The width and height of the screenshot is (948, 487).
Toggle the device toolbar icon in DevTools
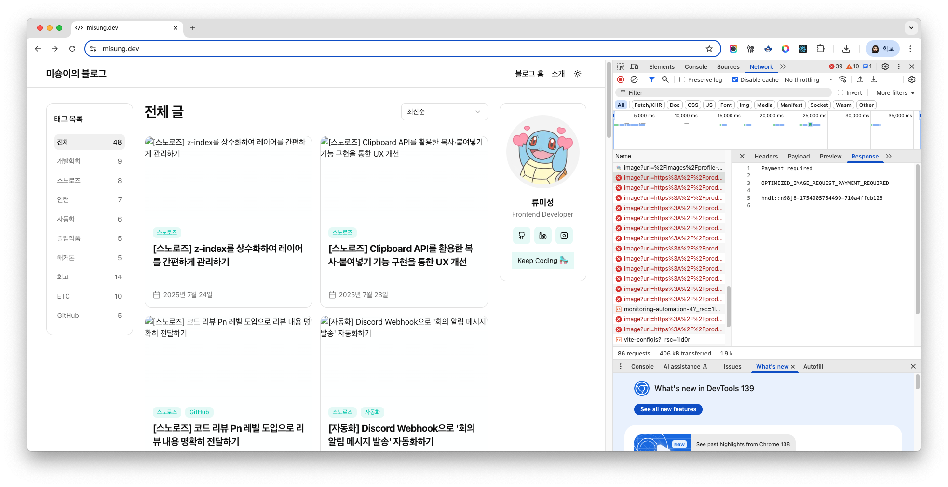[x=635, y=66]
